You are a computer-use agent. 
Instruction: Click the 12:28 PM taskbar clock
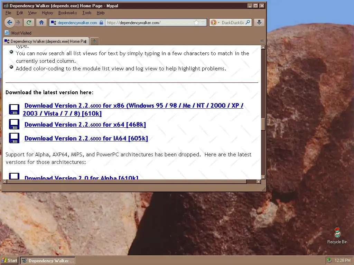343,261
